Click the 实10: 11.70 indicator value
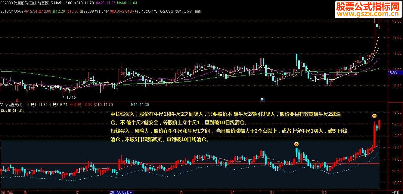This screenshot has height=194, width=403. click(x=103, y=105)
